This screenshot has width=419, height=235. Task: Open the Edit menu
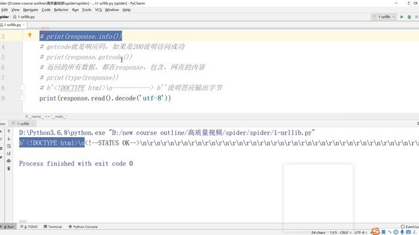5,10
